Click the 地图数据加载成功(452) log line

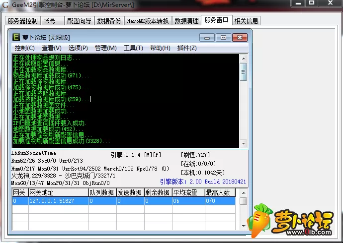48,129
